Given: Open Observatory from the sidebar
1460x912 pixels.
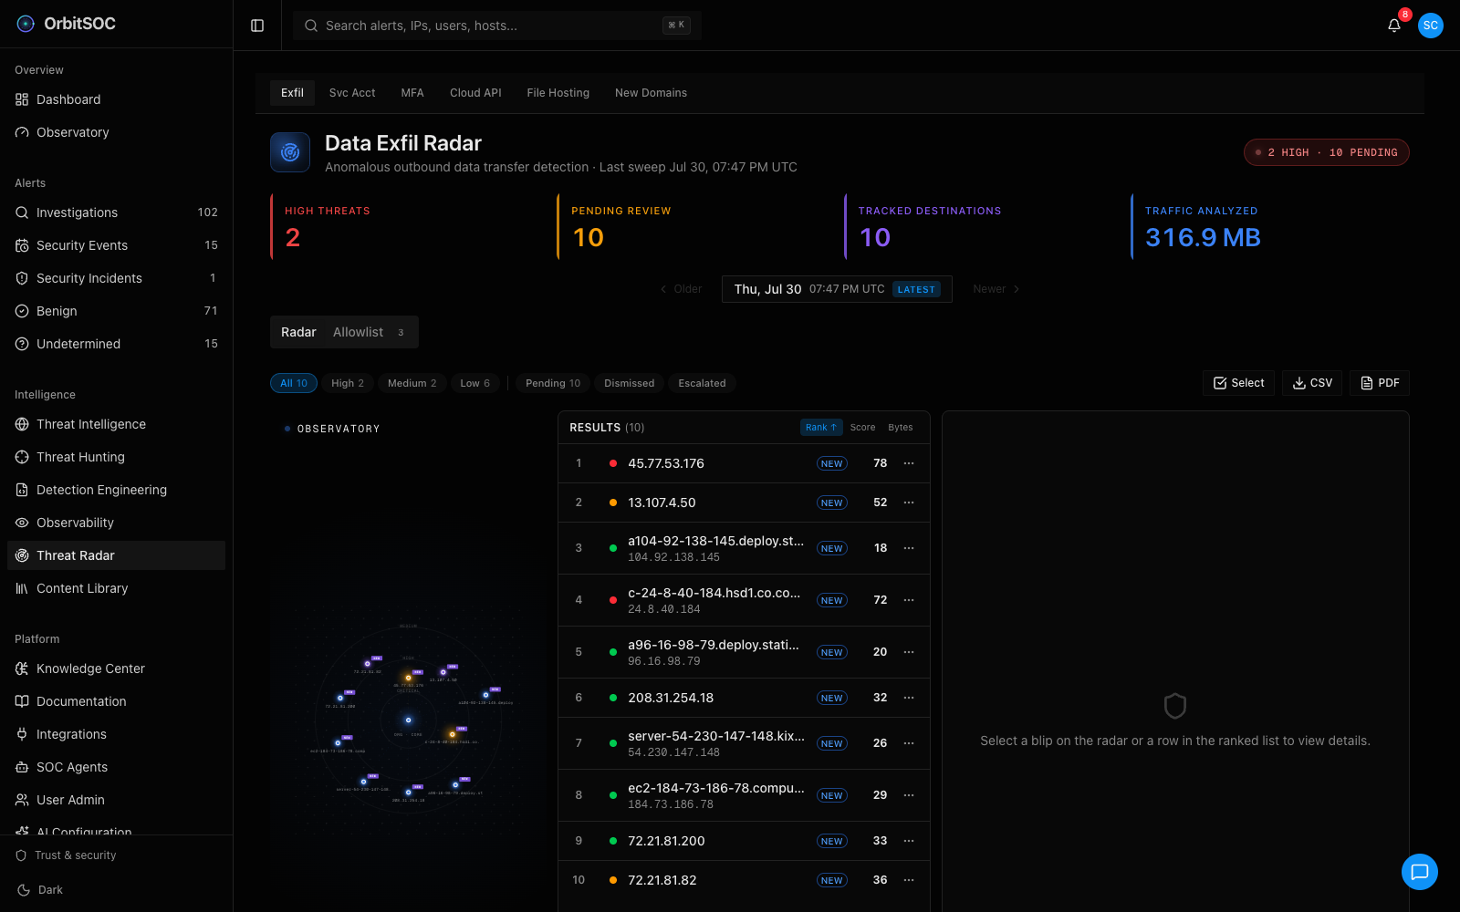Looking at the screenshot, I should pyautogui.click(x=116, y=132).
